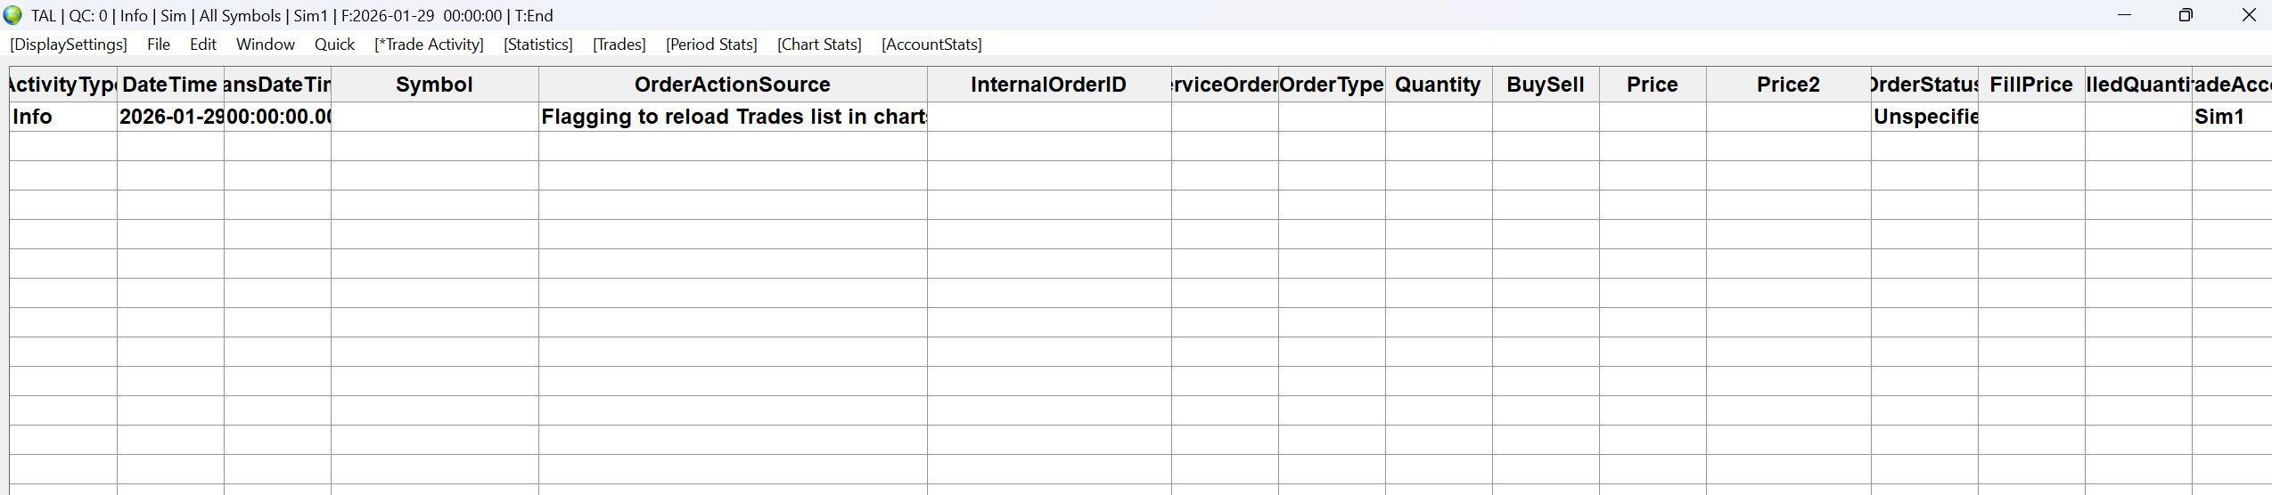Screen dimensions: 2272x495
Task: Select the Info activity type cell
Action: click(x=62, y=117)
